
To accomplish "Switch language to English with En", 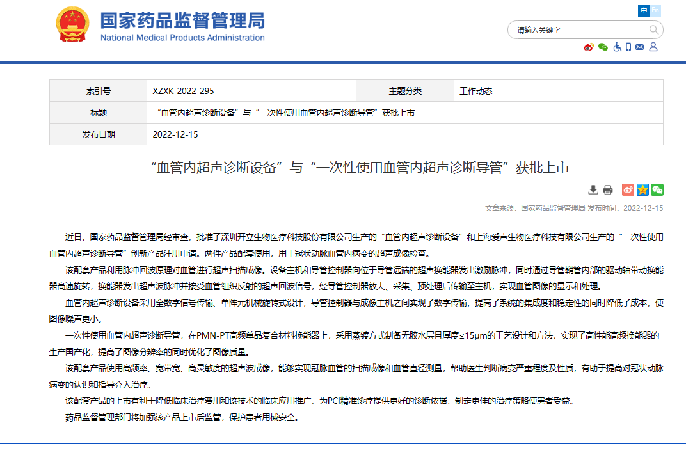I will pos(656,11).
